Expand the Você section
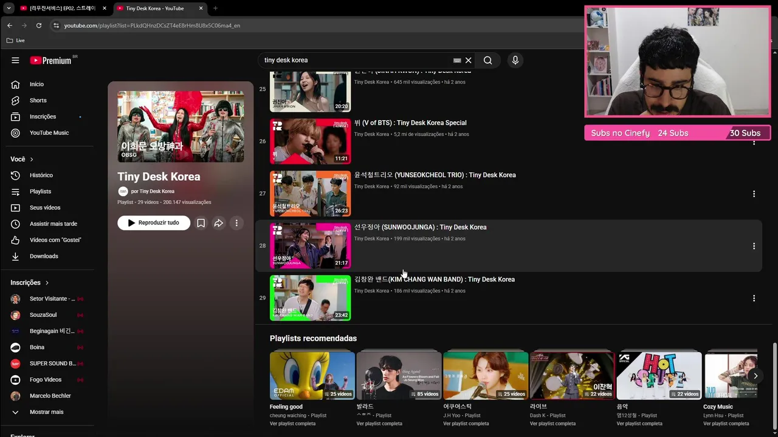This screenshot has width=778, height=437. (x=22, y=159)
